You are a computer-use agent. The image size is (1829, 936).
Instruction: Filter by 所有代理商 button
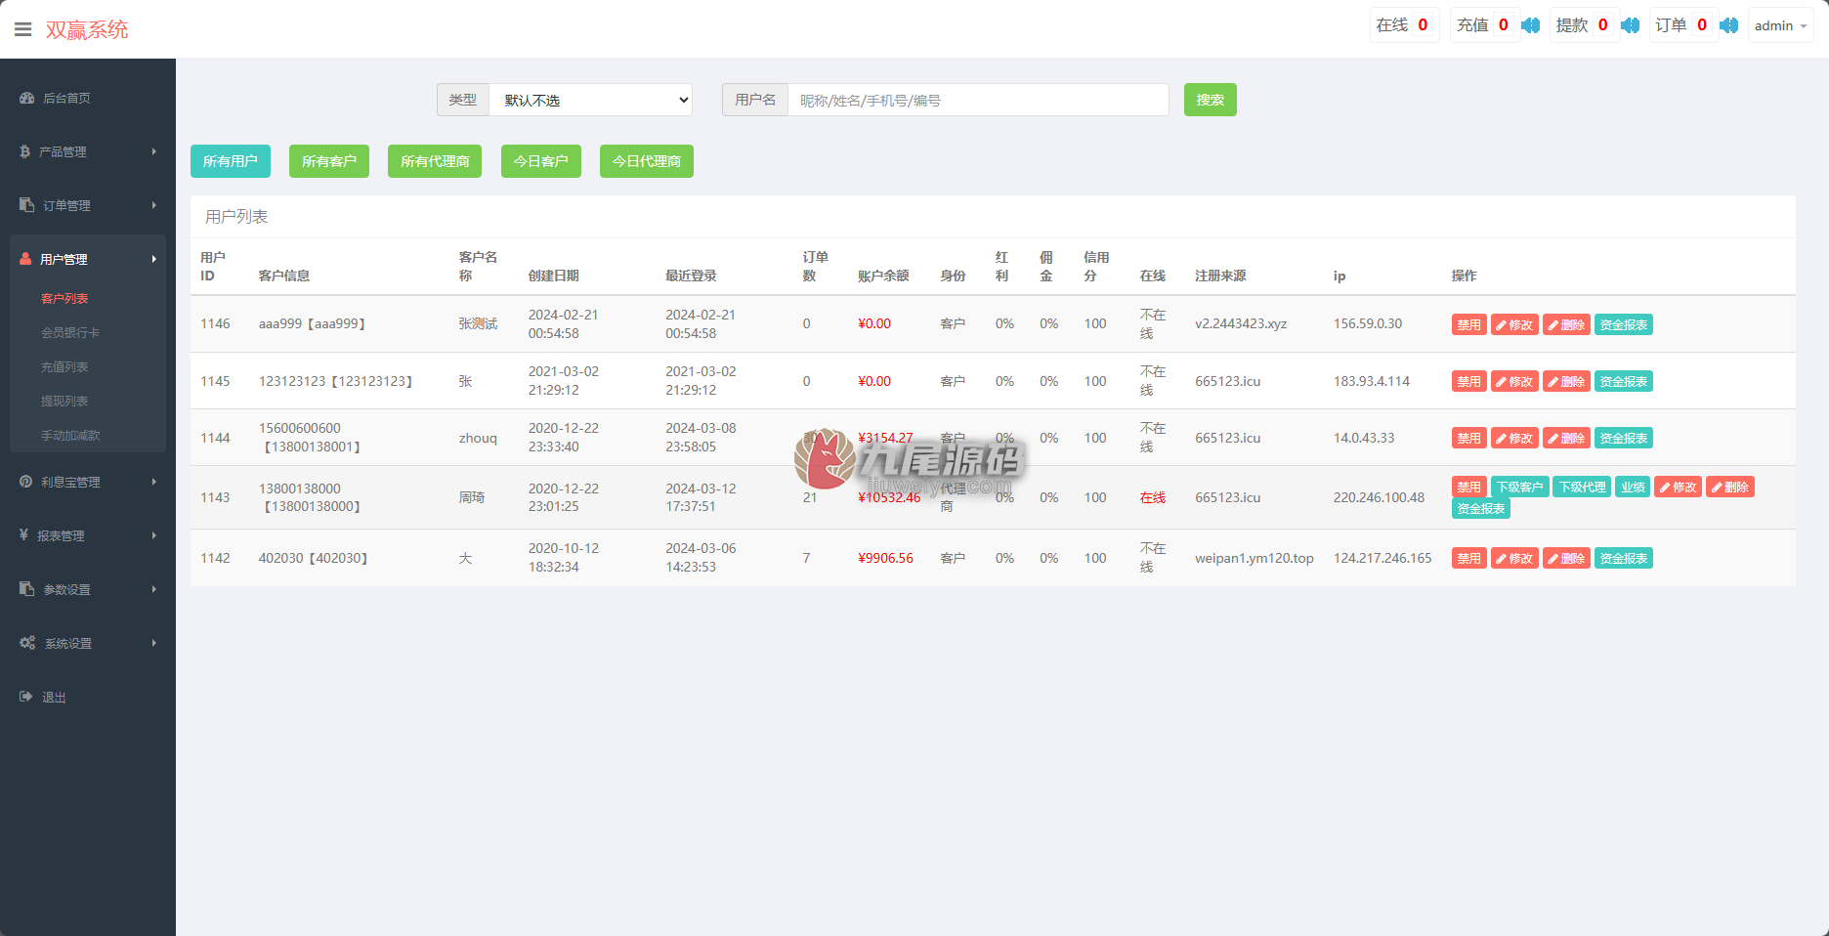point(435,161)
